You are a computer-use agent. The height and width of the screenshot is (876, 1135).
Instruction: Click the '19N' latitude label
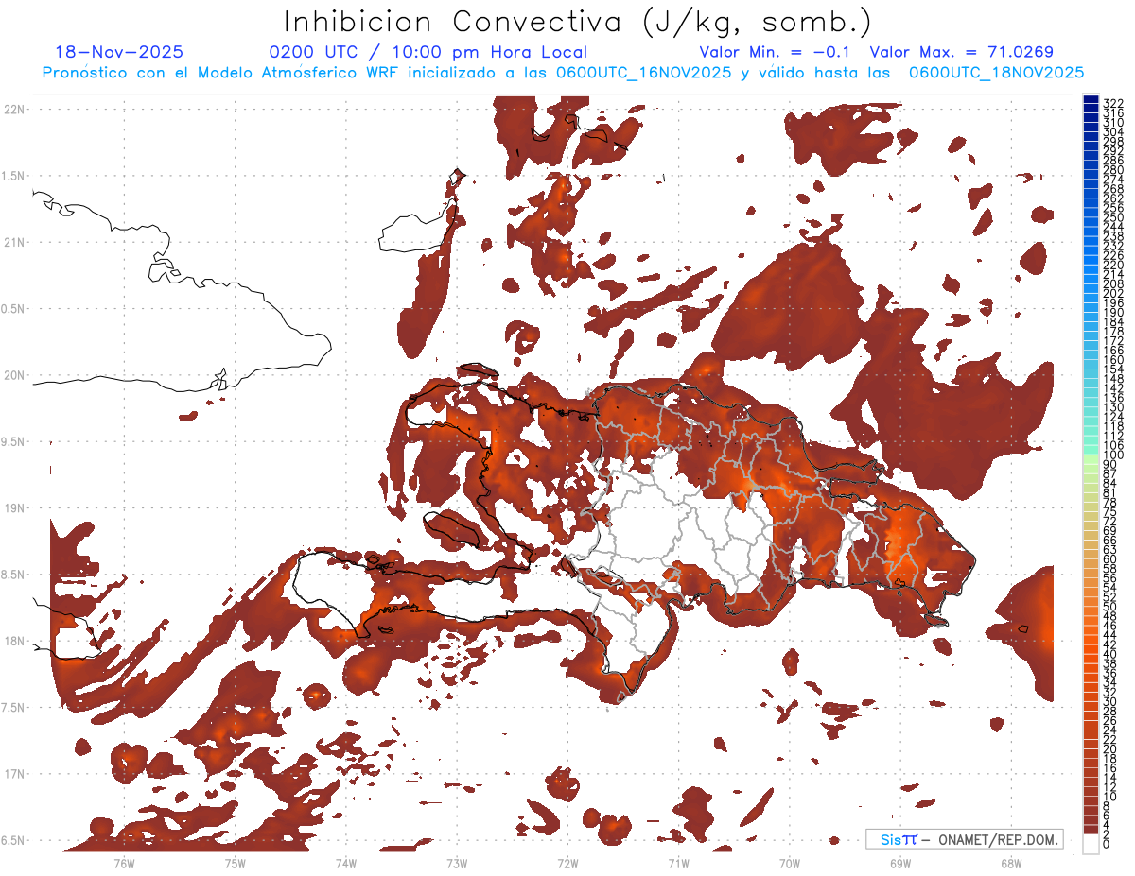pyautogui.click(x=14, y=508)
